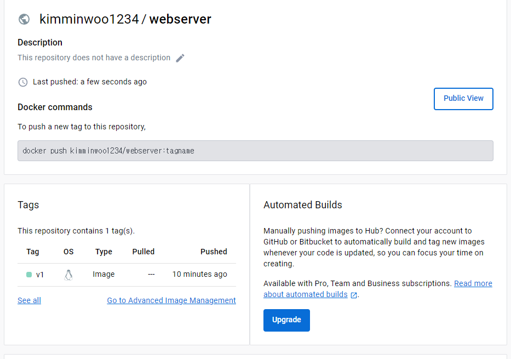
Task: Open the Public View button
Action: point(463,99)
